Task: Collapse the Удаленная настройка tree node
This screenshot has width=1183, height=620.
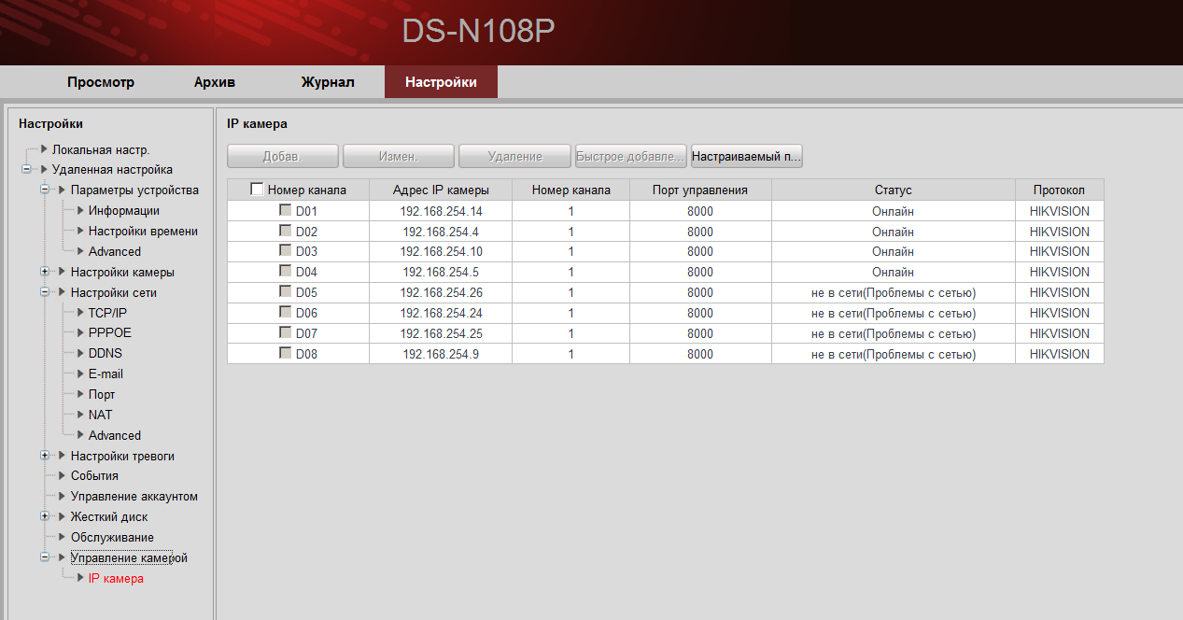Action: (x=26, y=170)
